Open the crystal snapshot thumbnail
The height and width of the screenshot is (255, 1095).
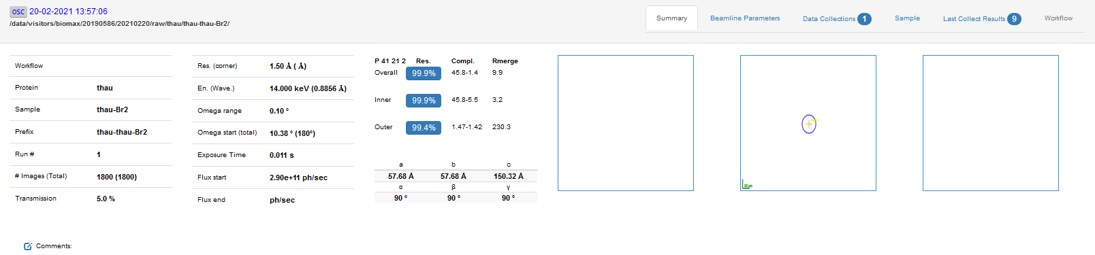pyautogui.click(x=808, y=123)
